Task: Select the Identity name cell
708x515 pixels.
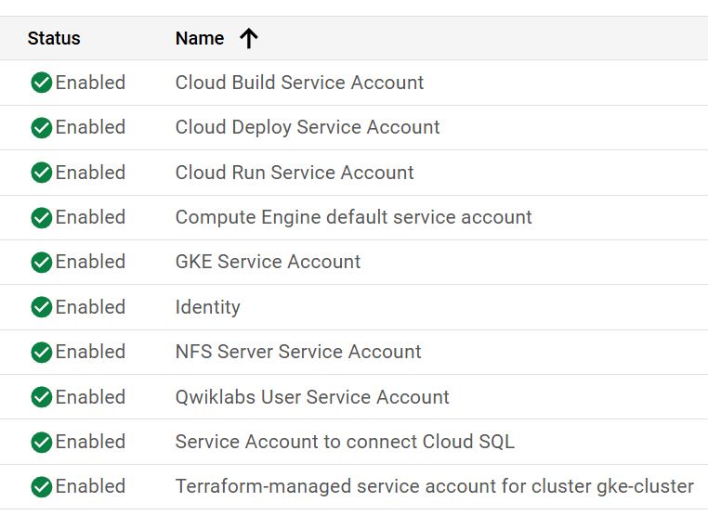Action: [x=208, y=307]
